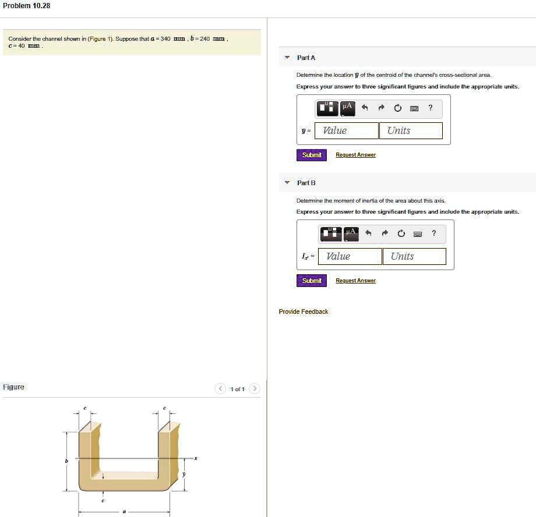Image resolution: width=536 pixels, height=517 pixels.
Task: Open keyboard shortcuts in Part B
Action: [x=417, y=234]
